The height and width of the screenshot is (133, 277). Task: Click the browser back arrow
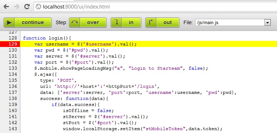coord(6,7)
